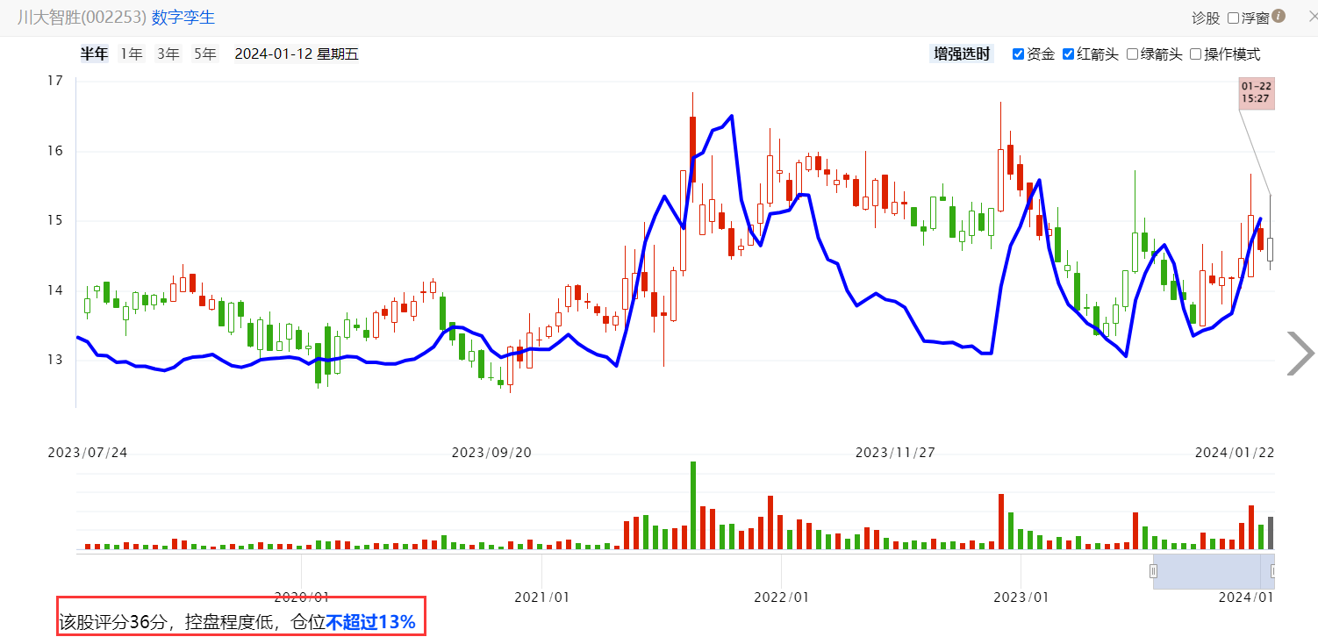Switch to the 5年 range tab

pos(205,54)
